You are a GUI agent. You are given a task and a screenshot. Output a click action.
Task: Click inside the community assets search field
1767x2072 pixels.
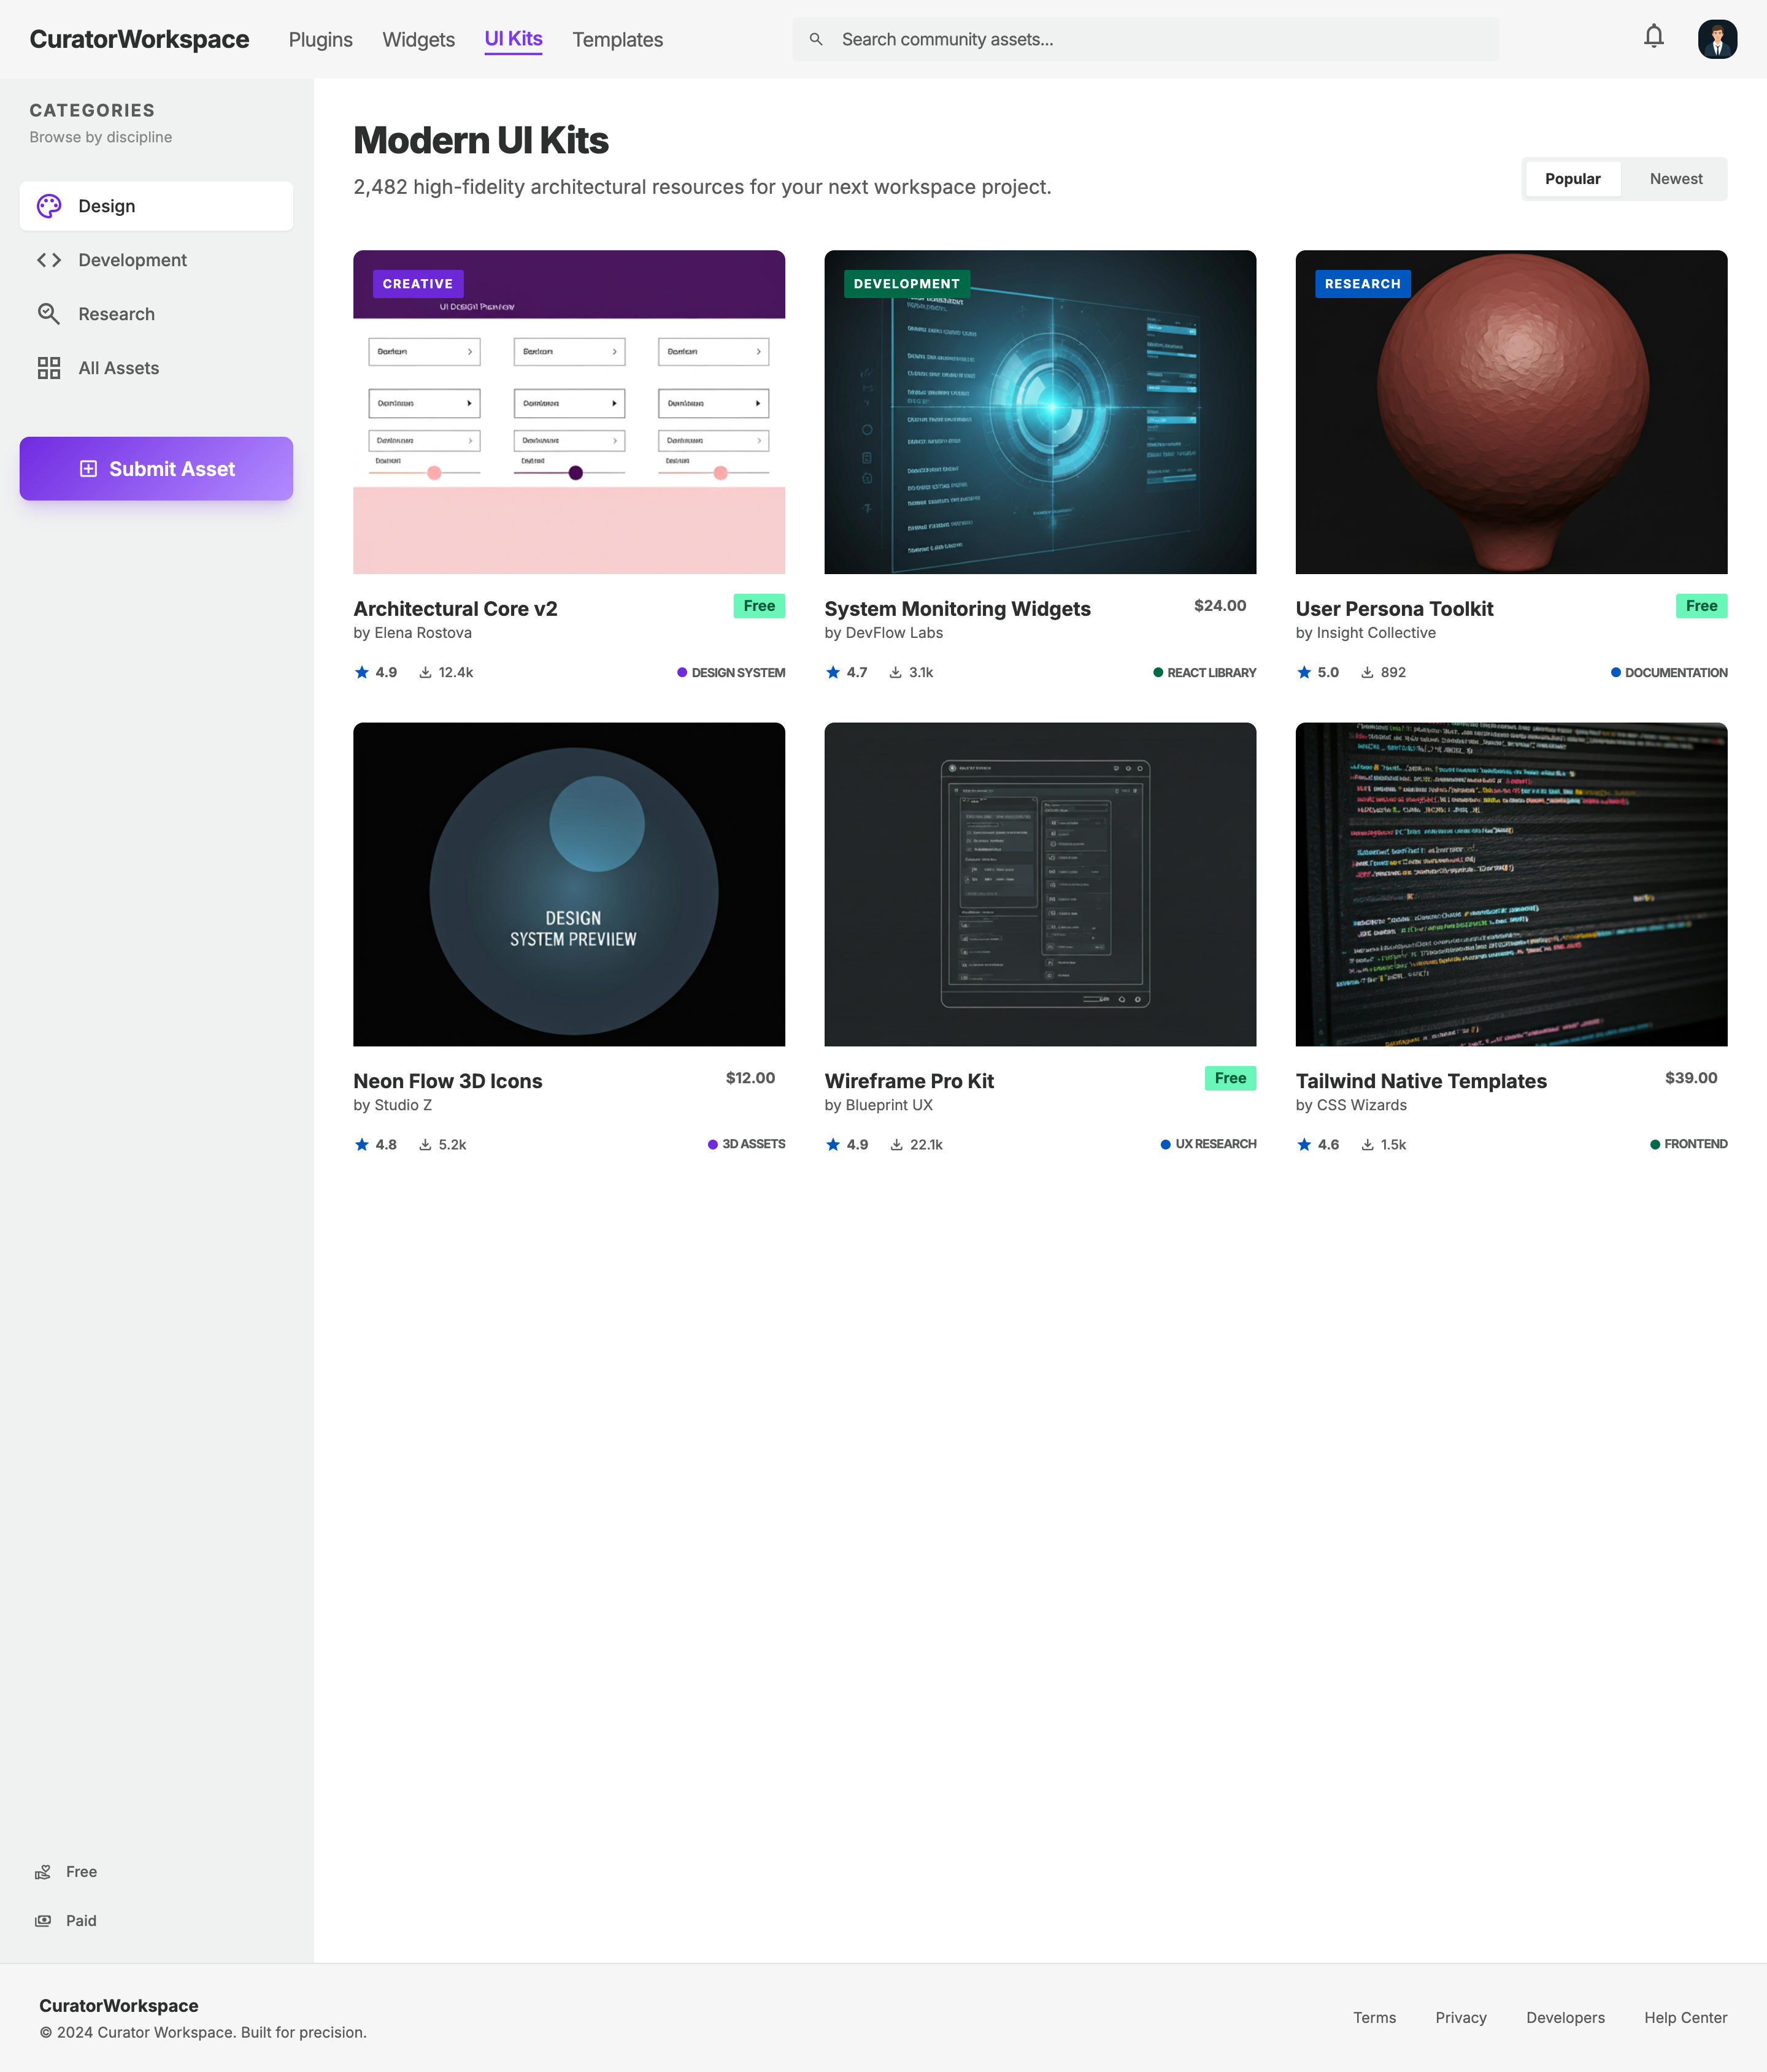tap(1100, 39)
